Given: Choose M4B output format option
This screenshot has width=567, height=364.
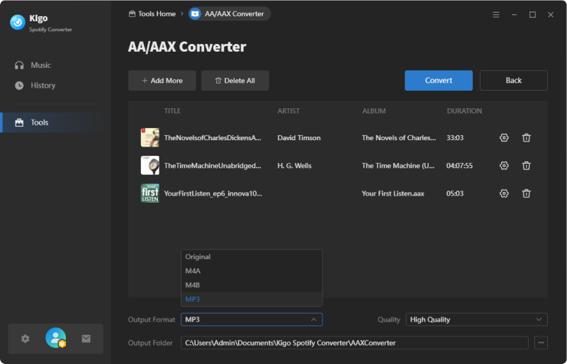Looking at the screenshot, I should pyautogui.click(x=252, y=285).
